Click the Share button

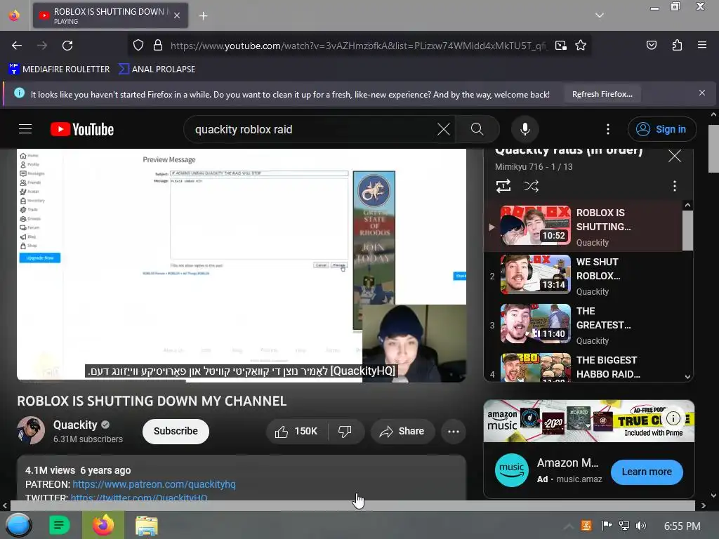(x=402, y=432)
